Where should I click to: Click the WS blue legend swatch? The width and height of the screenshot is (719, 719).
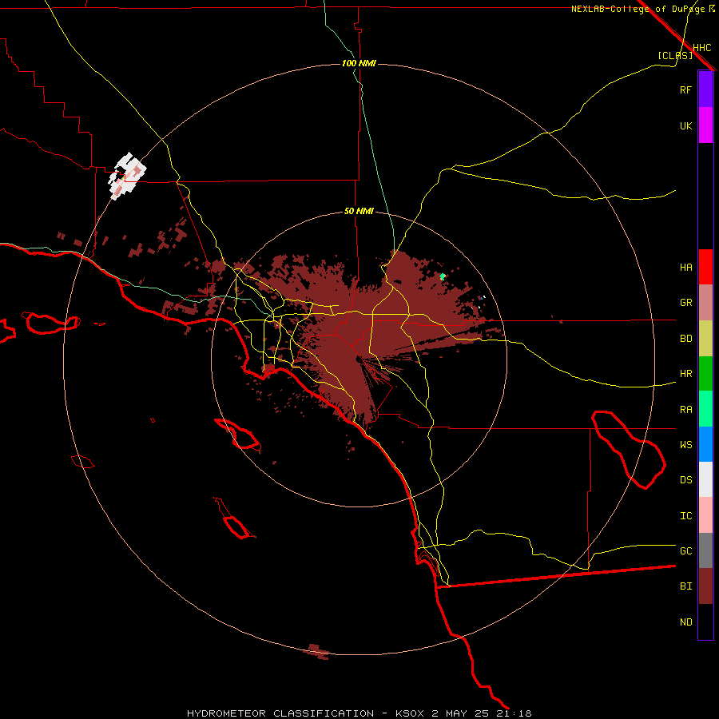tap(705, 444)
